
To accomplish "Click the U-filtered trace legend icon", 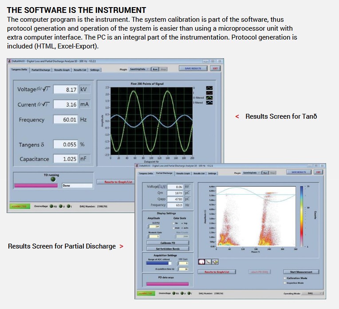I will click(x=210, y=97).
